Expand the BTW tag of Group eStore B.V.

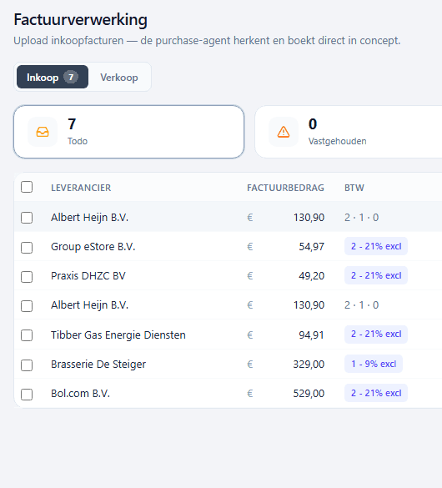376,246
